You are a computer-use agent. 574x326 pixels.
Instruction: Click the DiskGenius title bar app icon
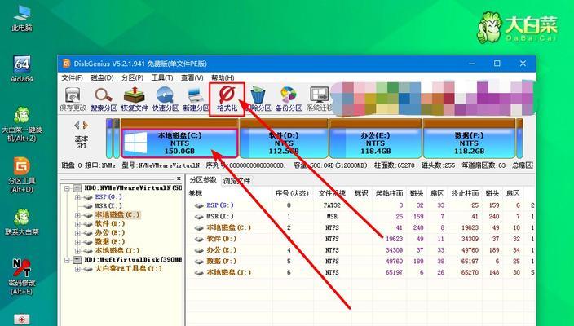tap(66, 64)
